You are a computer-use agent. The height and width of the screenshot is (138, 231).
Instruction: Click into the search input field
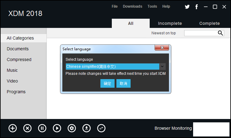tap(201, 33)
